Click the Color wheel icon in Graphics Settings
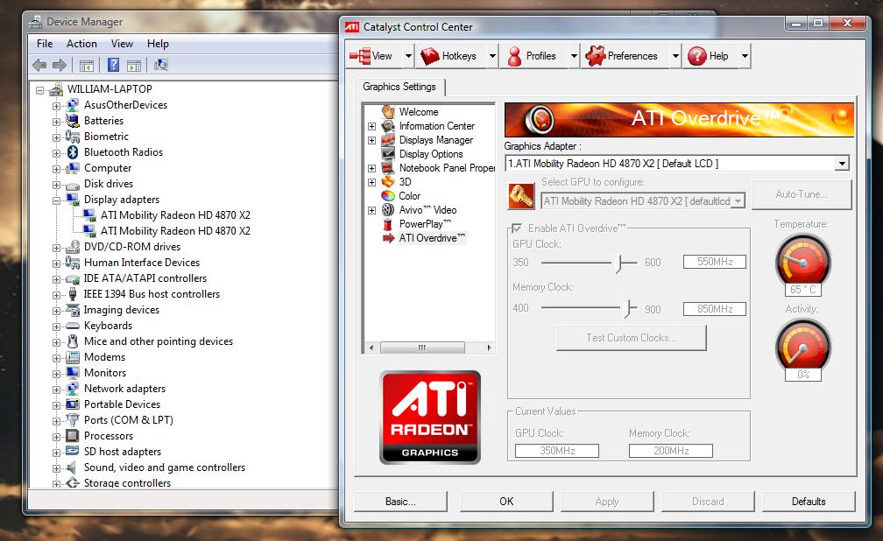The height and width of the screenshot is (541, 883). (x=388, y=196)
